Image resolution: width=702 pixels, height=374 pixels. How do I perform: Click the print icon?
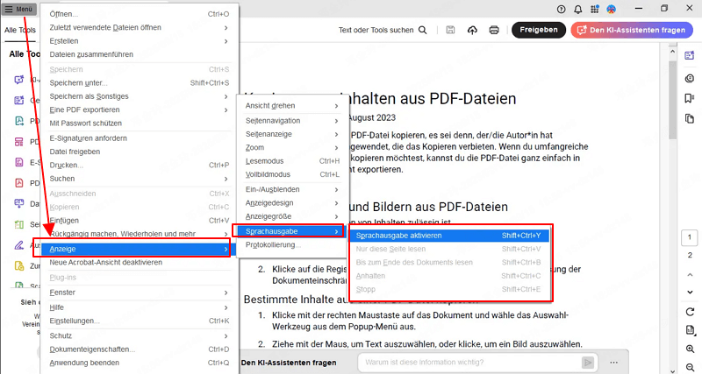click(x=494, y=30)
